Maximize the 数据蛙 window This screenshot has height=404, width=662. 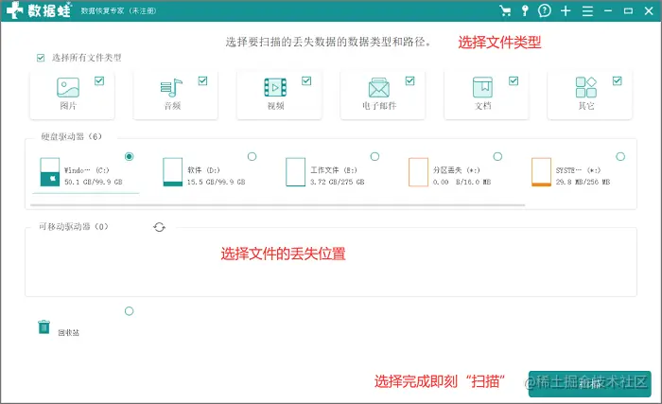pyautogui.click(x=628, y=11)
